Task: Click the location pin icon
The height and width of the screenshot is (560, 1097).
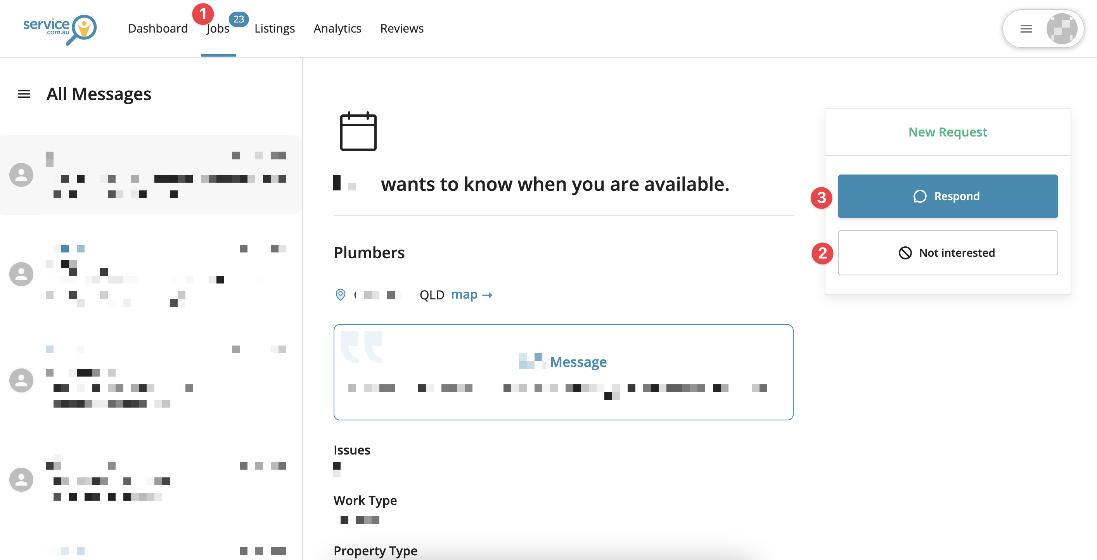Action: click(x=340, y=295)
